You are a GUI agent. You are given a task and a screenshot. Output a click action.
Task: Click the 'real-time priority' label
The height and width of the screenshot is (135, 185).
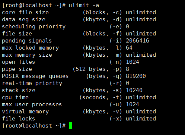[32, 83]
